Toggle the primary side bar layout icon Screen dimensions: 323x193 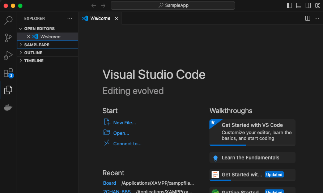tap(289, 5)
